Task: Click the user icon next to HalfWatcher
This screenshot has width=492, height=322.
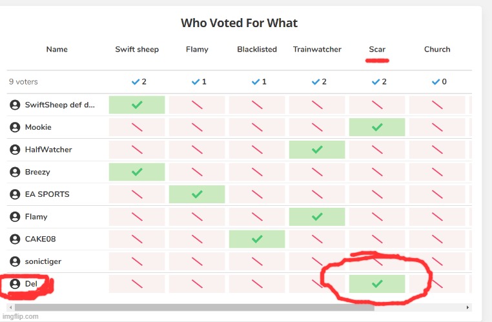Action: coord(15,149)
